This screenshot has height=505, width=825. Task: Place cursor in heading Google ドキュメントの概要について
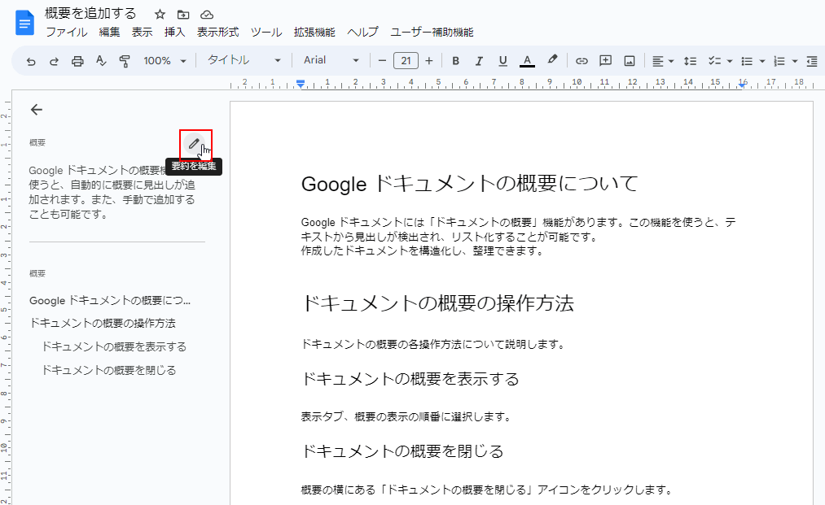pyautogui.click(x=469, y=184)
